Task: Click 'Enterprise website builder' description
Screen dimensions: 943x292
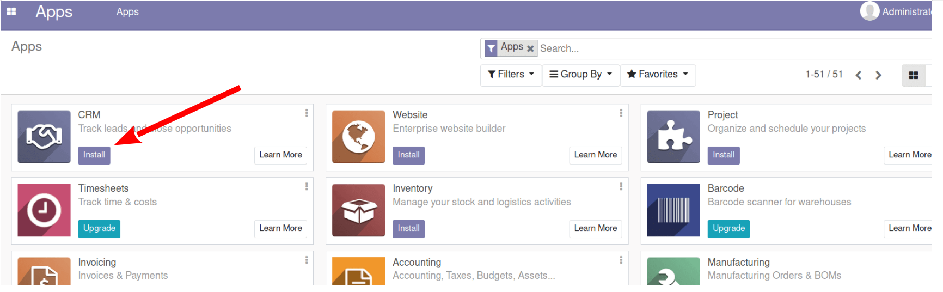Action: coord(449,129)
